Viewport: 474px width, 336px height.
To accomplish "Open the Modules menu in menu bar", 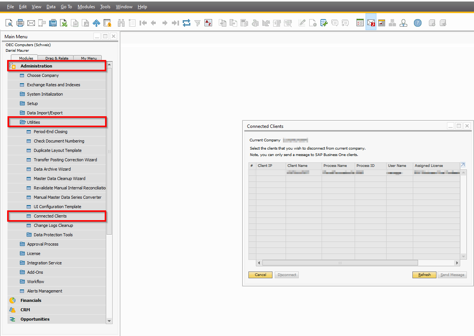I will (86, 7).
